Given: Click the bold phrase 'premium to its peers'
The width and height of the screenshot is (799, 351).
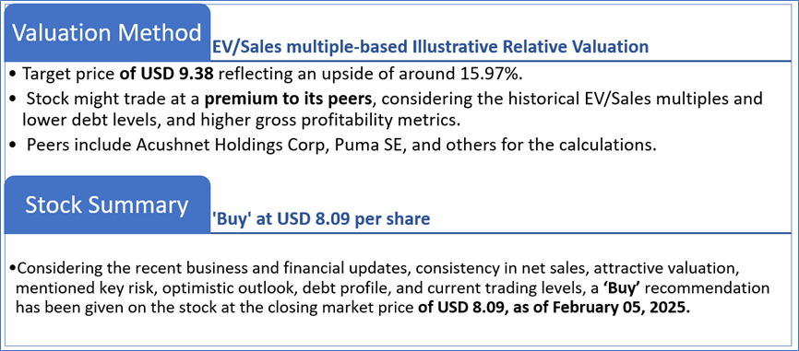Looking at the screenshot, I should 289,99.
